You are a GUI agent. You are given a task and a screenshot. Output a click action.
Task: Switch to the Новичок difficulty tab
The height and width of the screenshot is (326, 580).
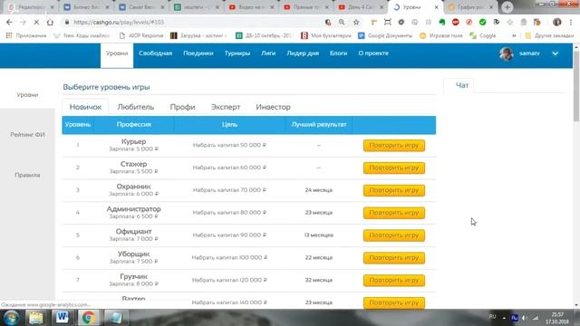click(85, 107)
